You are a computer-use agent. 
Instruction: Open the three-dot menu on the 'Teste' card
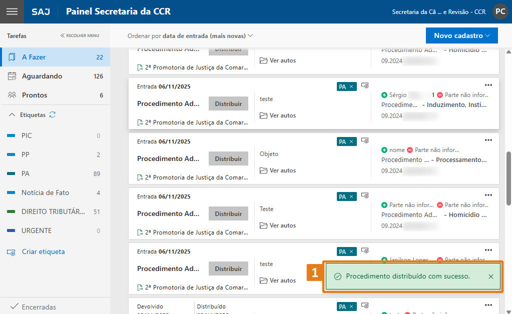click(x=488, y=195)
